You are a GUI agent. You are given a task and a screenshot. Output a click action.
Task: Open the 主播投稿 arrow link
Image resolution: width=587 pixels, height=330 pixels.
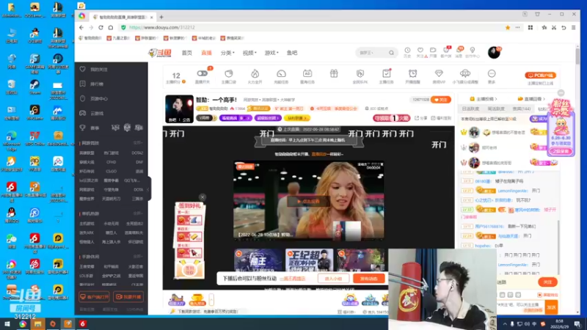pos(484,99)
